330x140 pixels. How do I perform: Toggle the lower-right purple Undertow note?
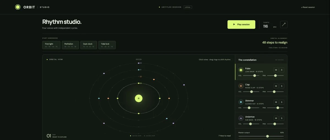pyautogui.click(x=173, y=123)
